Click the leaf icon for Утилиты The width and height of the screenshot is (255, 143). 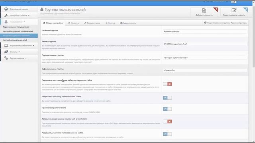click(x=6, y=52)
